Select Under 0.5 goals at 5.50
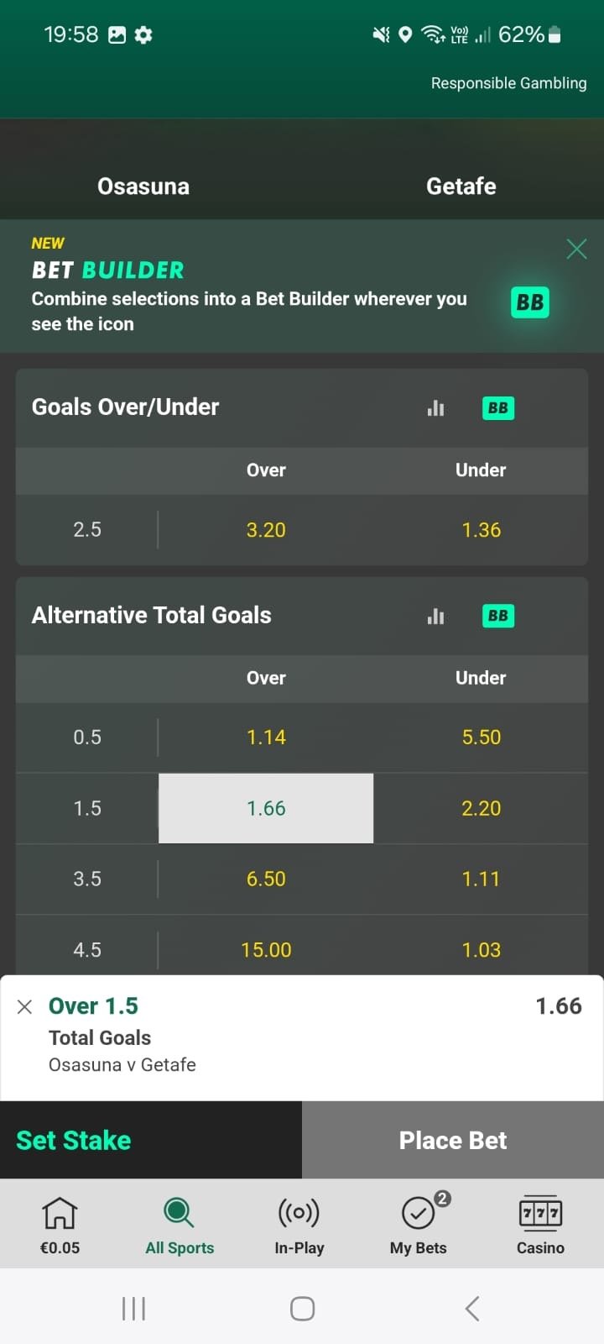 point(481,738)
